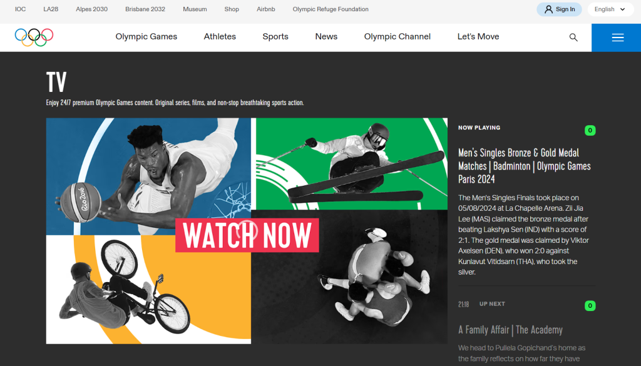This screenshot has height=366, width=641.
Task: Click the Enjoy 24/7 premium tagline
Action: tap(175, 103)
